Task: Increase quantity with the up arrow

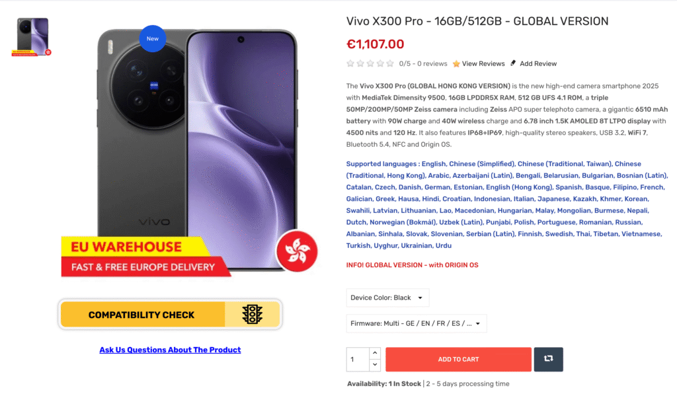Action: click(375, 353)
